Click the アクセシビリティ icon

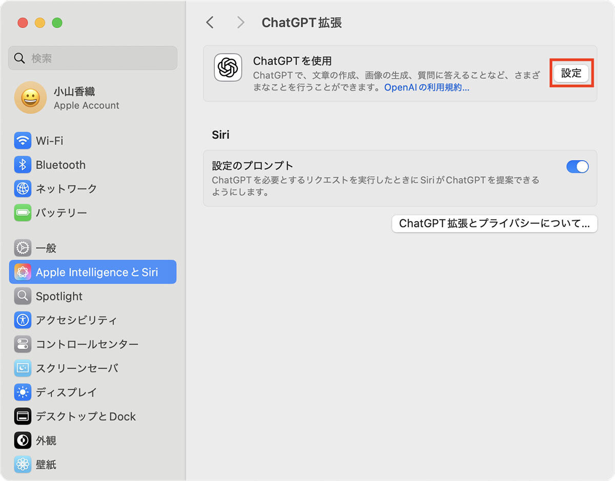[x=23, y=320]
